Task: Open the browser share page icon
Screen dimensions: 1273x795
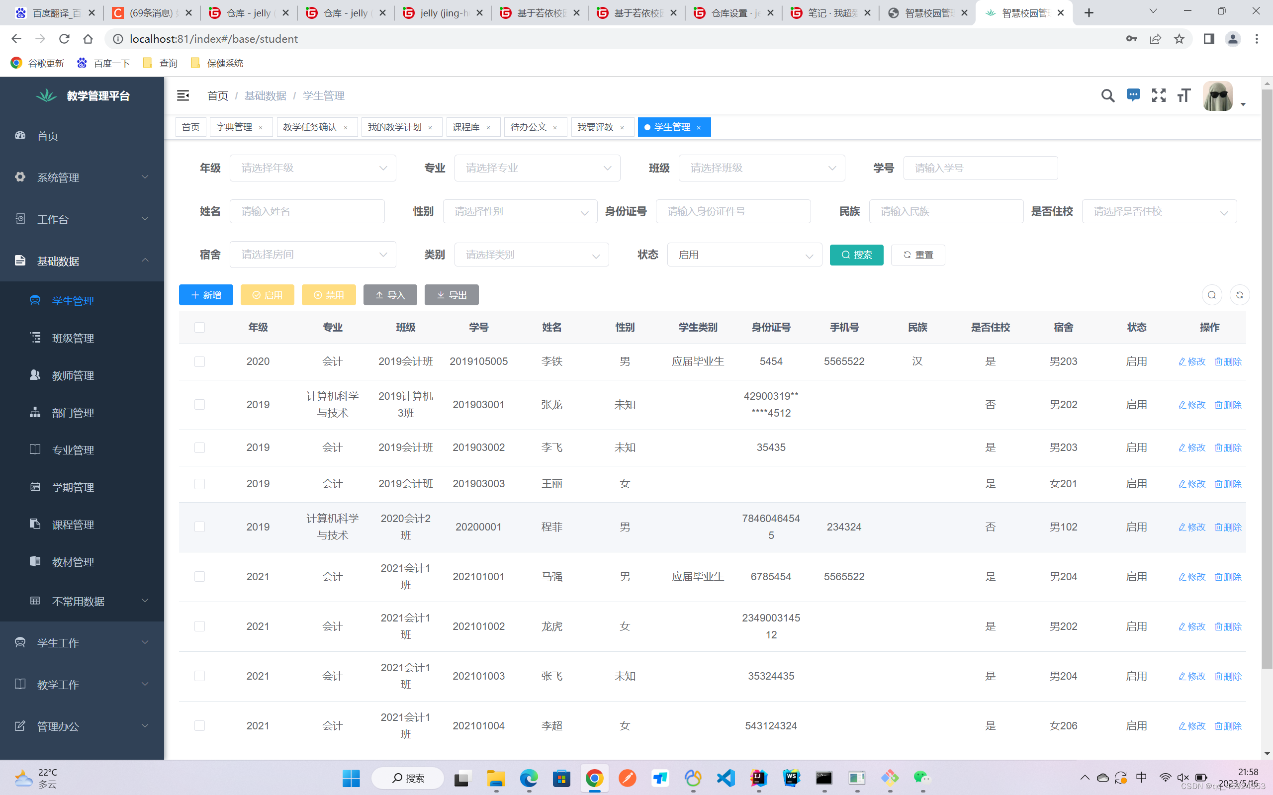Action: 1155,39
